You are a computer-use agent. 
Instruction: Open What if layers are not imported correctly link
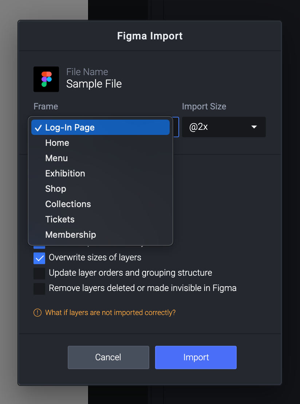click(x=110, y=312)
